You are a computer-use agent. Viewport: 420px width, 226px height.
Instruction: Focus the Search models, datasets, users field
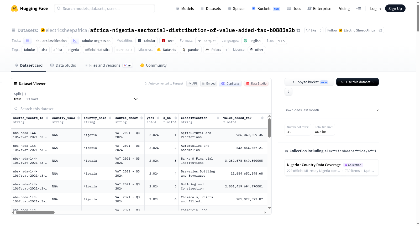coord(104,8)
